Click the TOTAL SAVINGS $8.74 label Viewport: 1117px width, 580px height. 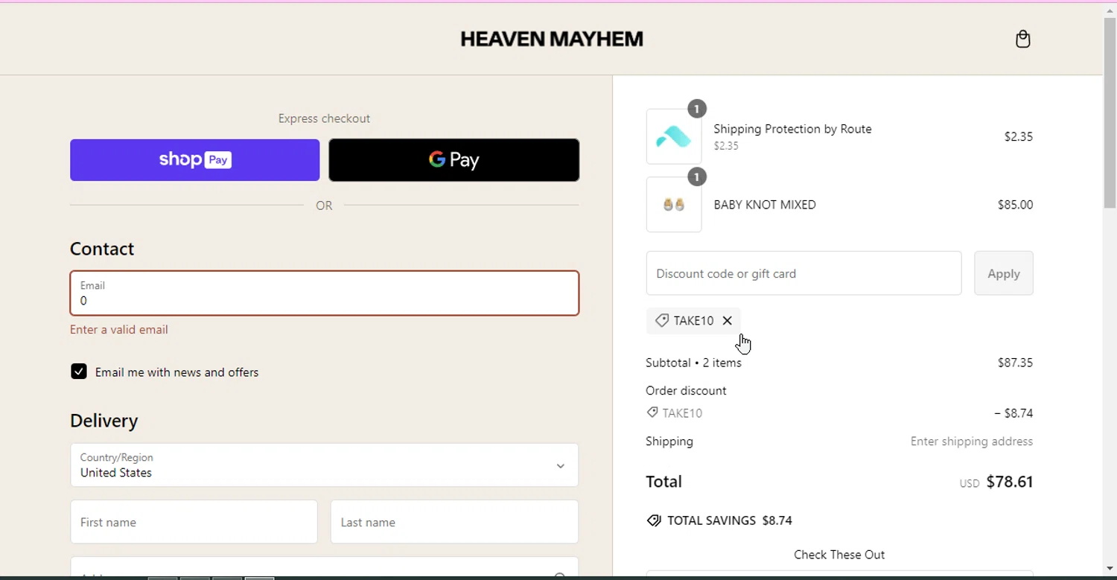tap(730, 520)
